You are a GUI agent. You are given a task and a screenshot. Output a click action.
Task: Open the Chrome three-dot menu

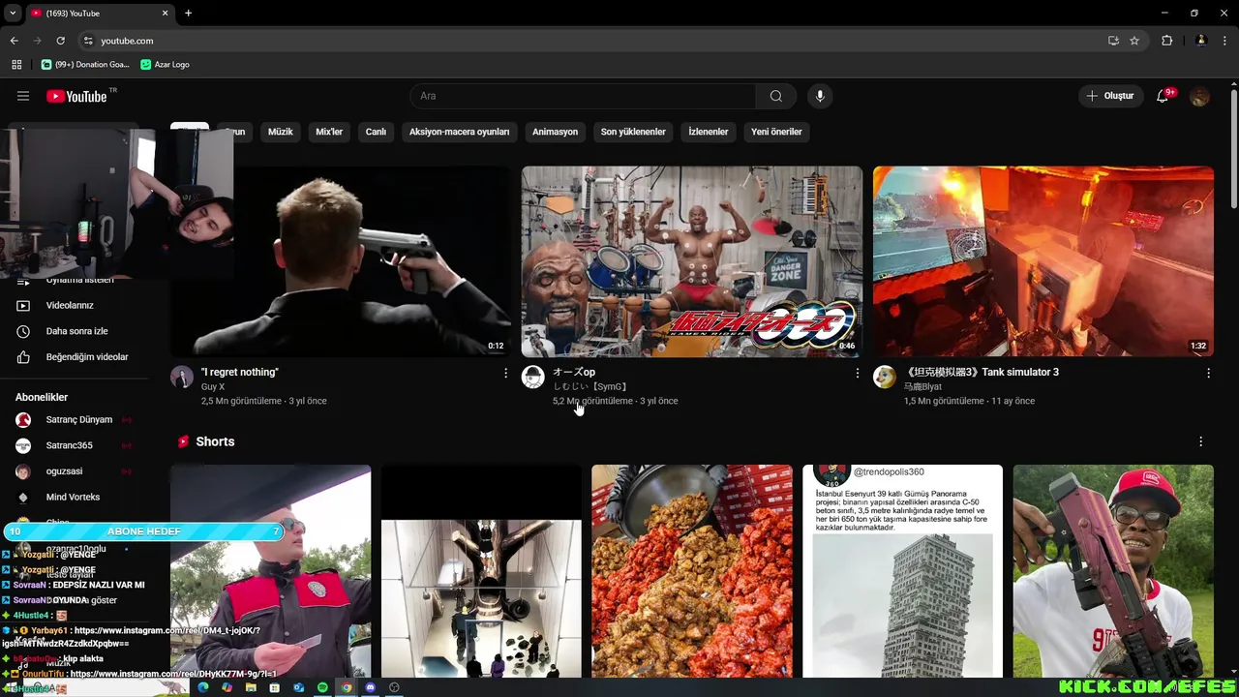(x=1224, y=41)
